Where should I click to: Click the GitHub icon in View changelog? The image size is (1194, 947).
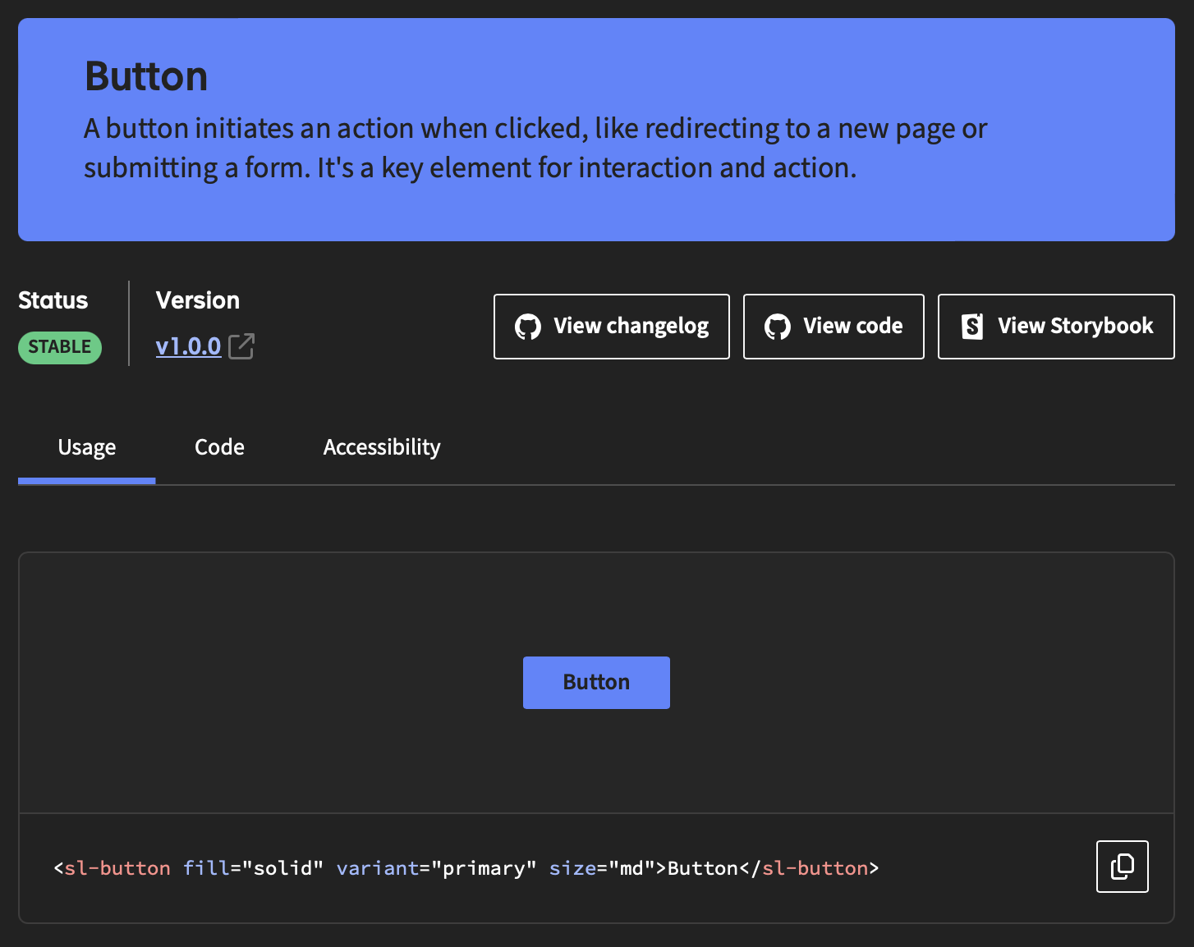point(528,327)
